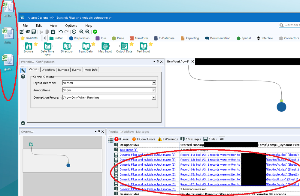Viewport: 300px width, 196px height.
Task: Click the Open workflow folder icon
Action: click(28, 32)
